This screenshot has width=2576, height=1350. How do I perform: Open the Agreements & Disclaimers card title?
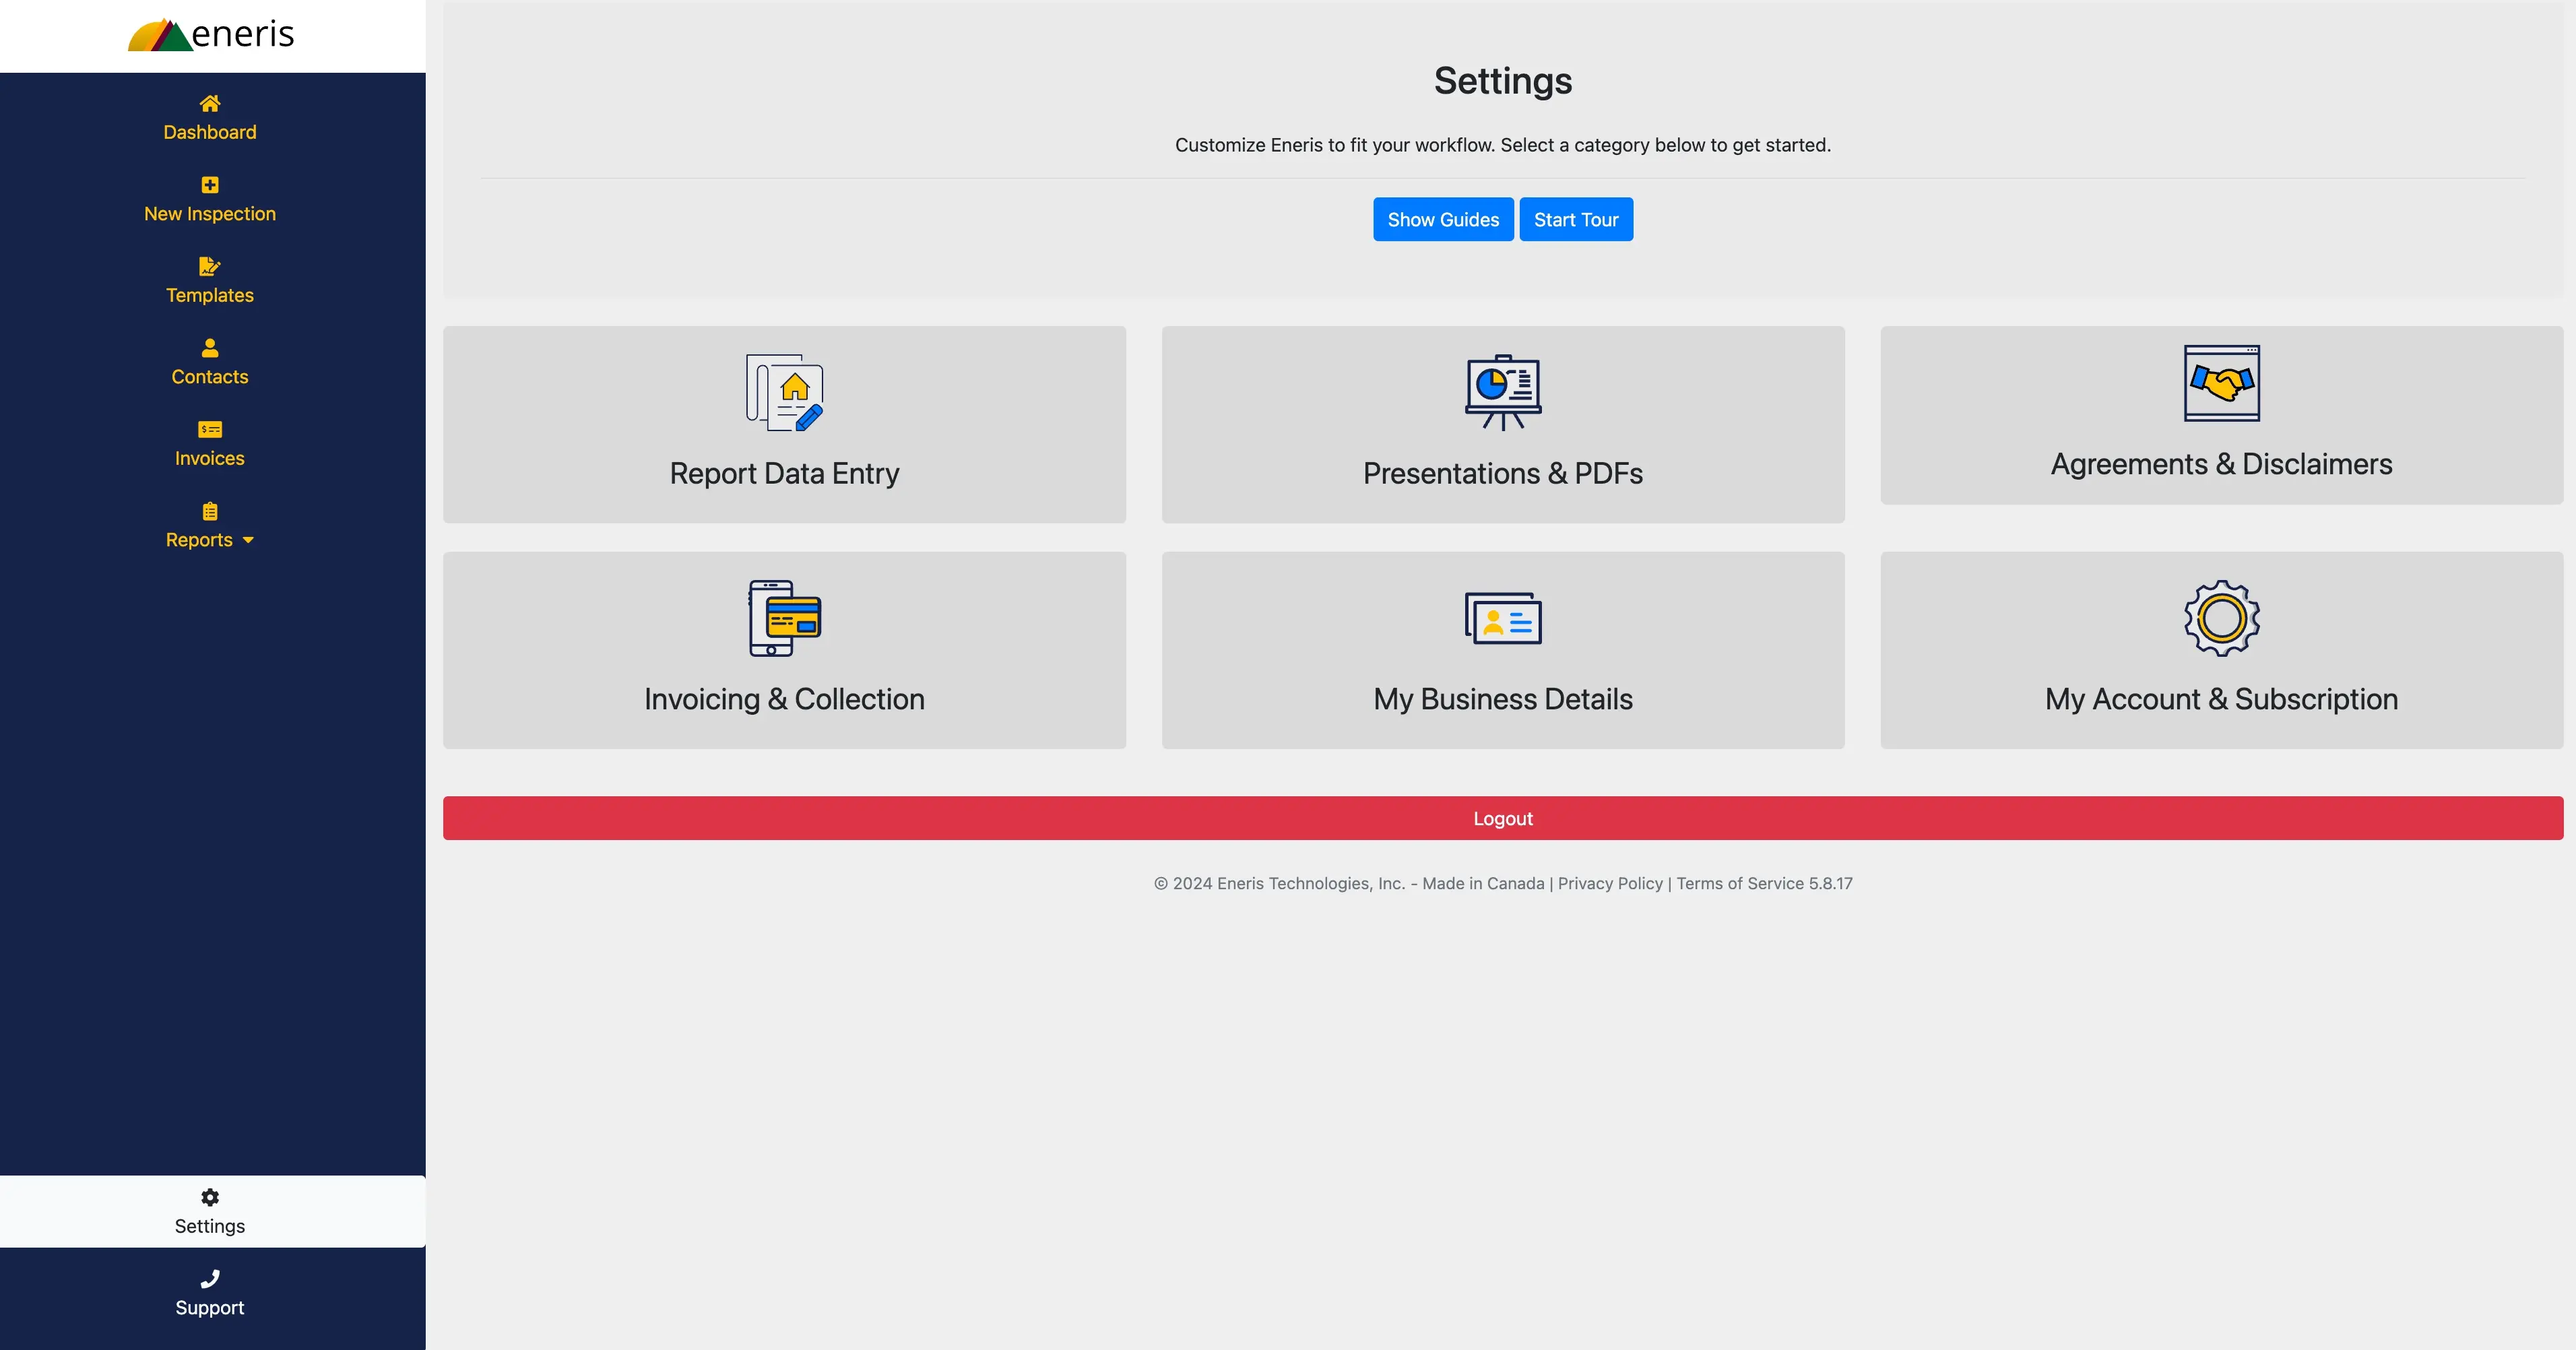coord(2222,464)
